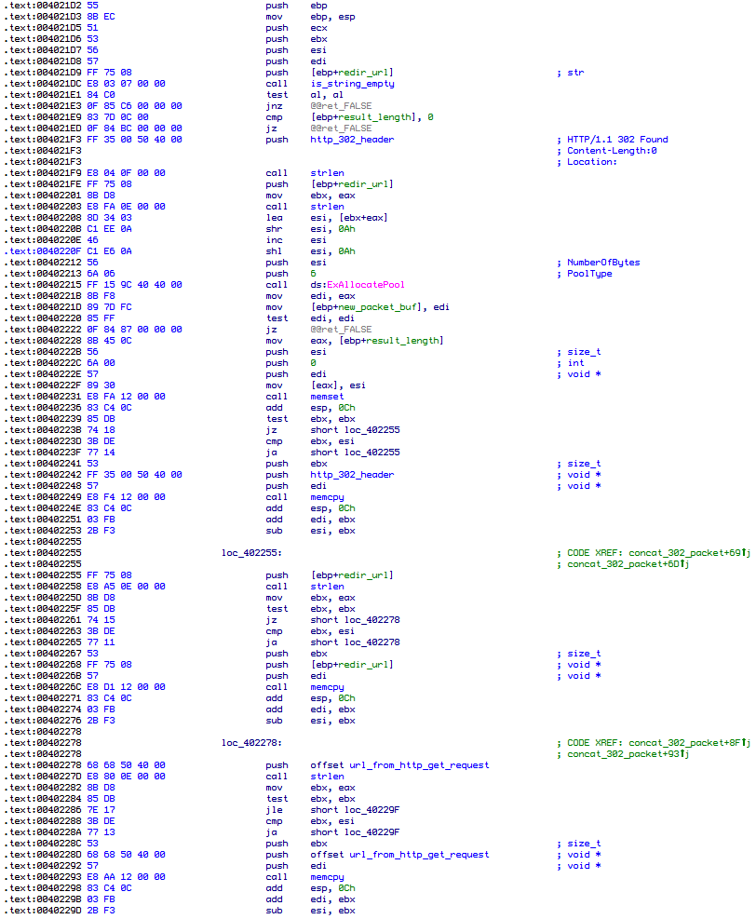Image resolution: width=756 pixels, height=919 pixels.
Task: Click the 'jnz' mnemonic
Action: pyautogui.click(x=274, y=106)
